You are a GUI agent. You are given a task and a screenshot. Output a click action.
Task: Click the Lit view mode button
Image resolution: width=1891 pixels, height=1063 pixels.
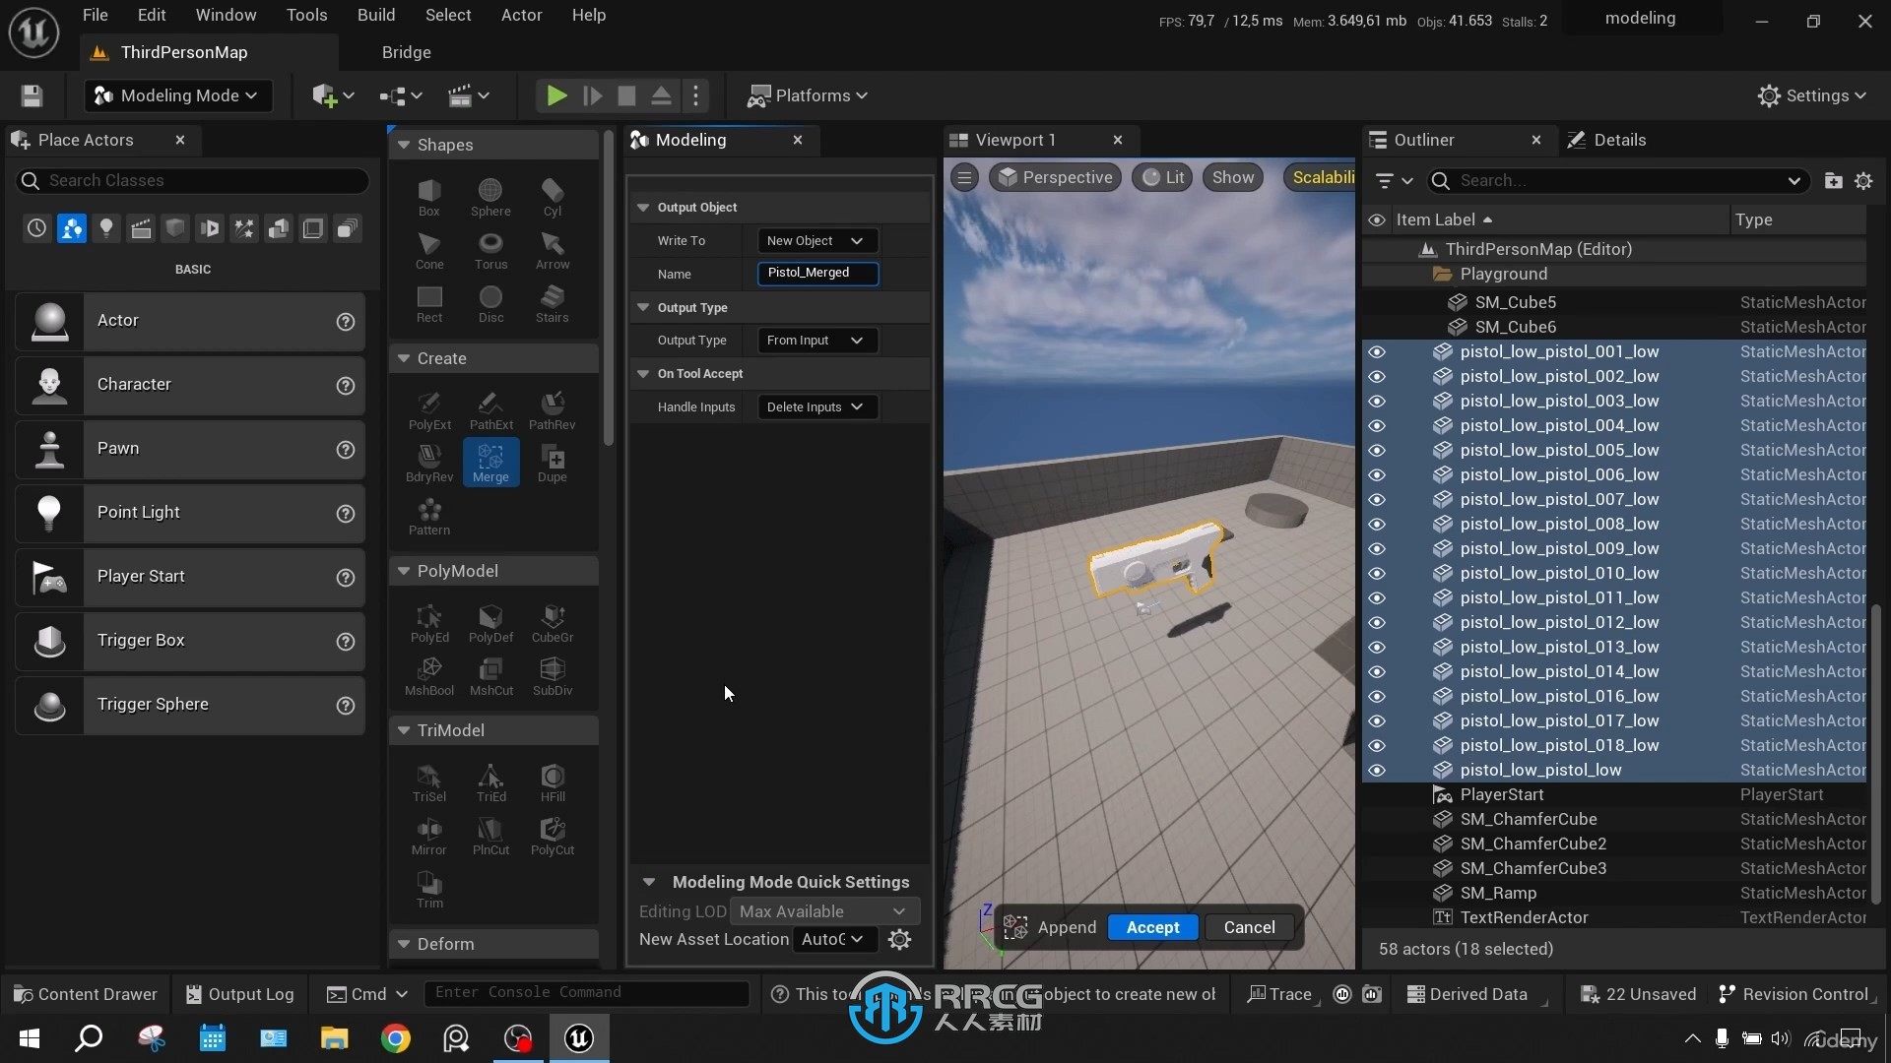coord(1163,177)
